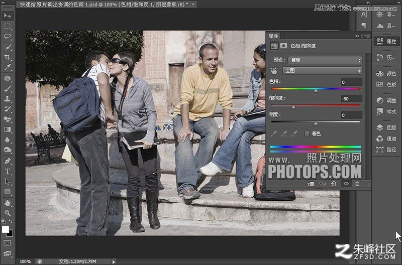This screenshot has height=265, width=402.
Task: Open the 调整 adjustments panel
Action: pos(386,100)
